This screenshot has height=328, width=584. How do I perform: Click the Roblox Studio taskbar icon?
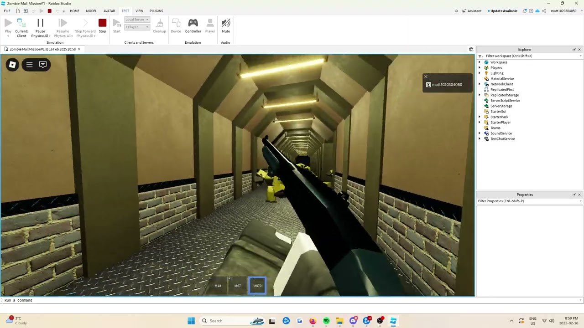[393, 321]
